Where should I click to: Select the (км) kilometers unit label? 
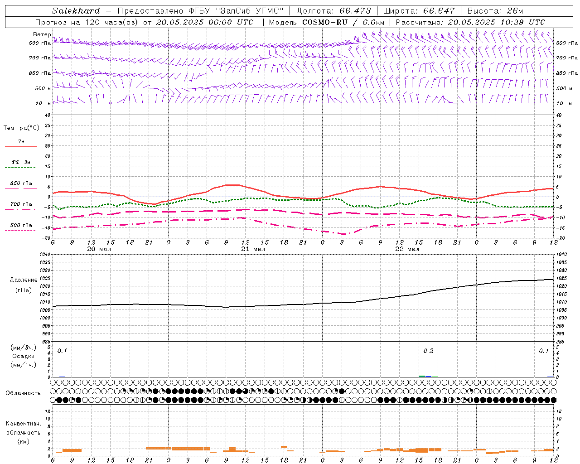(23, 441)
